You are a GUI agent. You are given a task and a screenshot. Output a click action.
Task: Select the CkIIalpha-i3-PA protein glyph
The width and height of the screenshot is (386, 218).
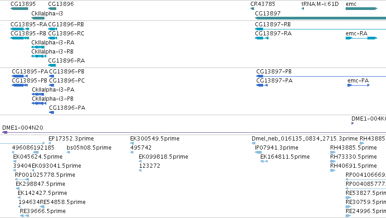tap(38, 94)
